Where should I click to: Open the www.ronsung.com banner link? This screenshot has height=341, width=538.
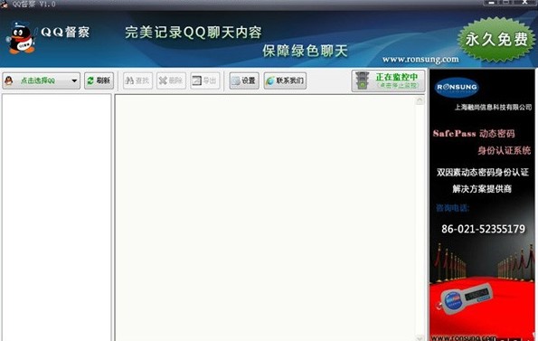420,60
